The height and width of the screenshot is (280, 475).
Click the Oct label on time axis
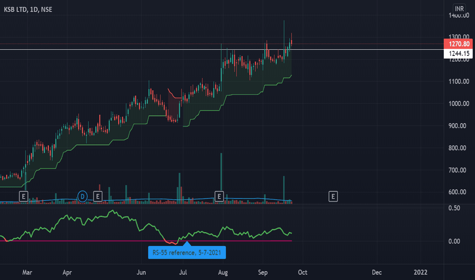302,272
